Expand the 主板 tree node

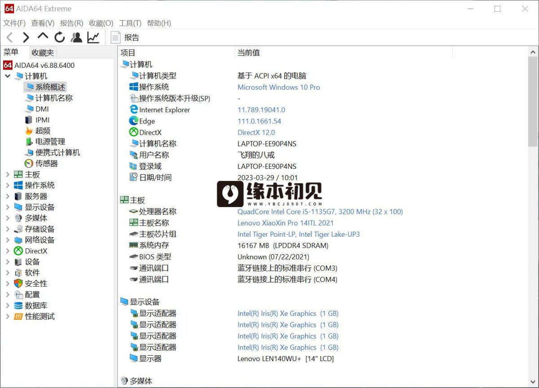click(x=7, y=174)
